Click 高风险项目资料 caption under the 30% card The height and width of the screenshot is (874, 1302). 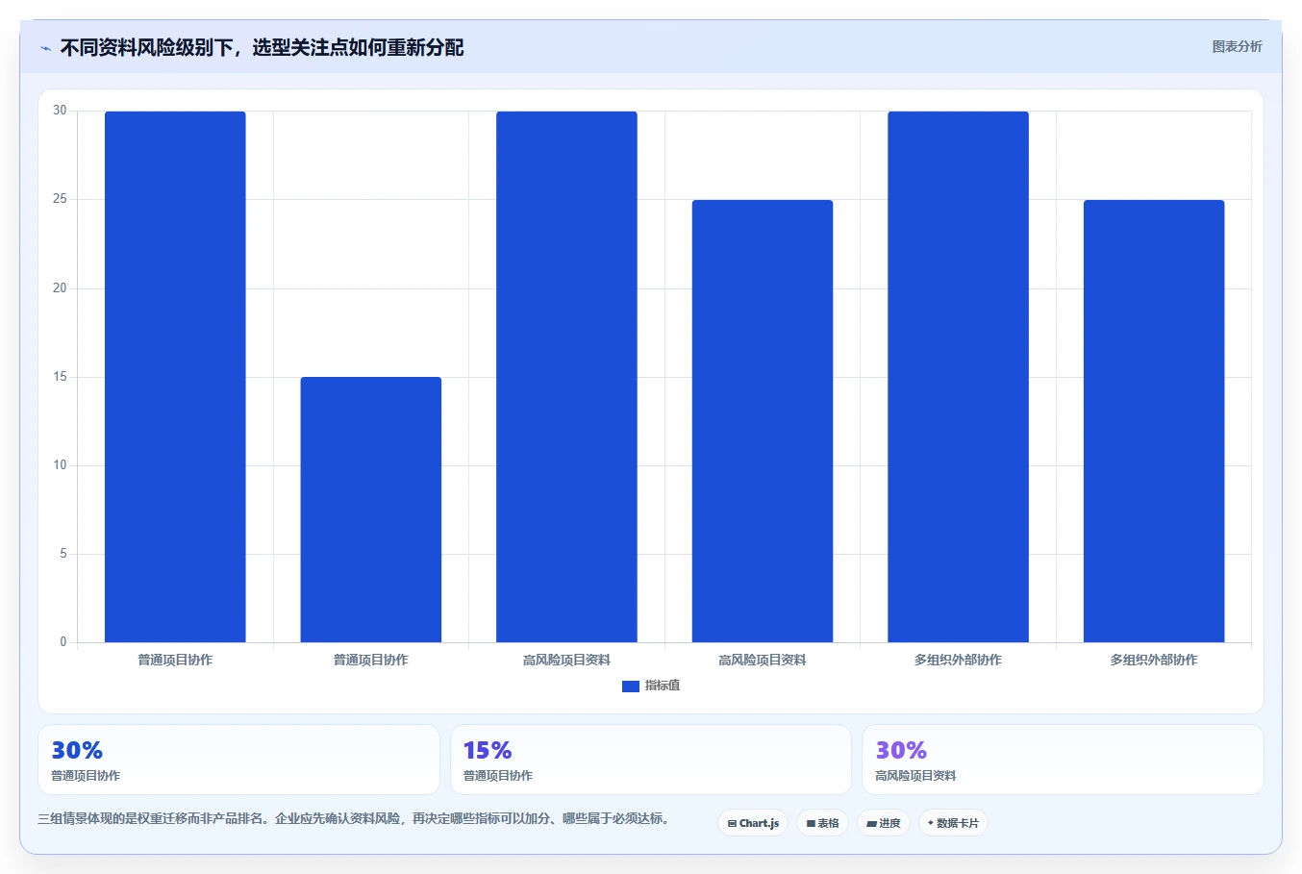click(x=915, y=776)
